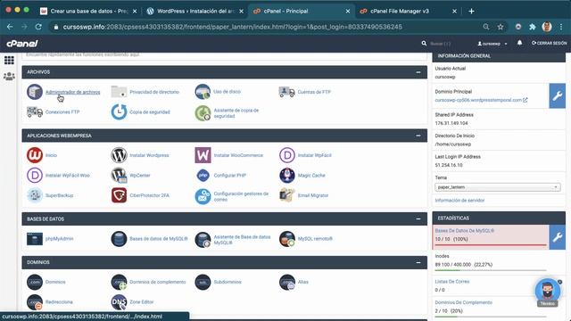Focus the cPanel header search field

point(441,44)
